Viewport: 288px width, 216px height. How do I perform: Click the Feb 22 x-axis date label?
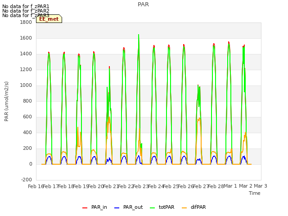pyautogui.click(x=126, y=186)
